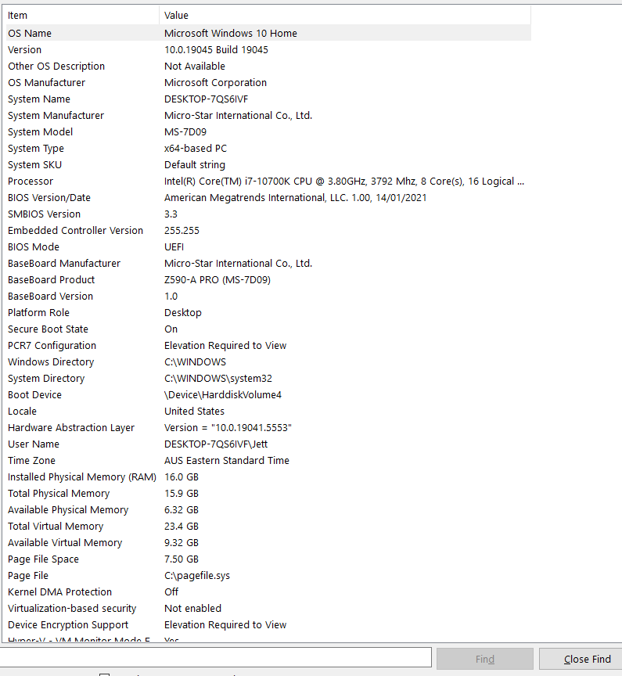Select the System SKU row
622x676 pixels.
click(268, 164)
